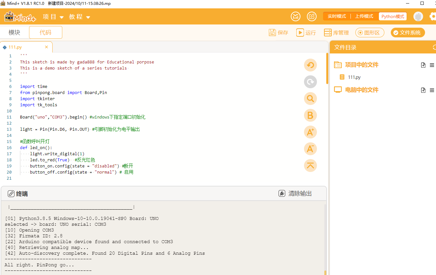Increase font size with A+ icon
The height and width of the screenshot is (275, 436).
click(x=310, y=132)
